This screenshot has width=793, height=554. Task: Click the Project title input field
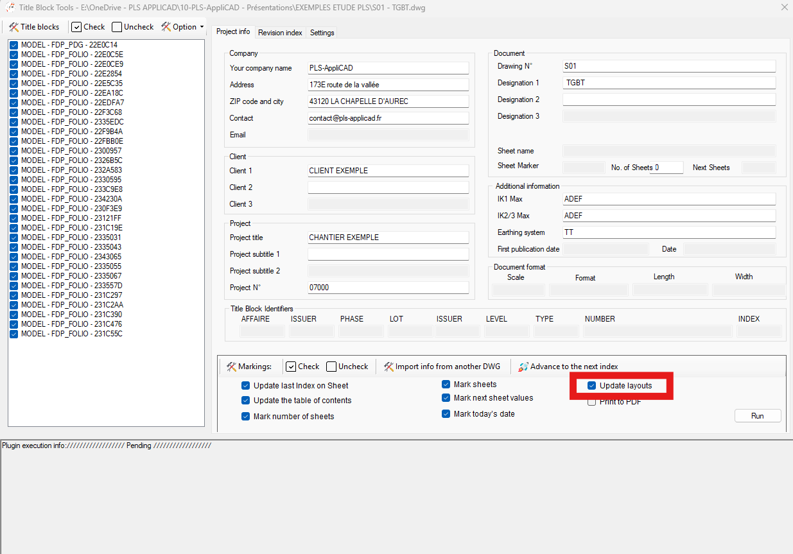[x=388, y=238]
